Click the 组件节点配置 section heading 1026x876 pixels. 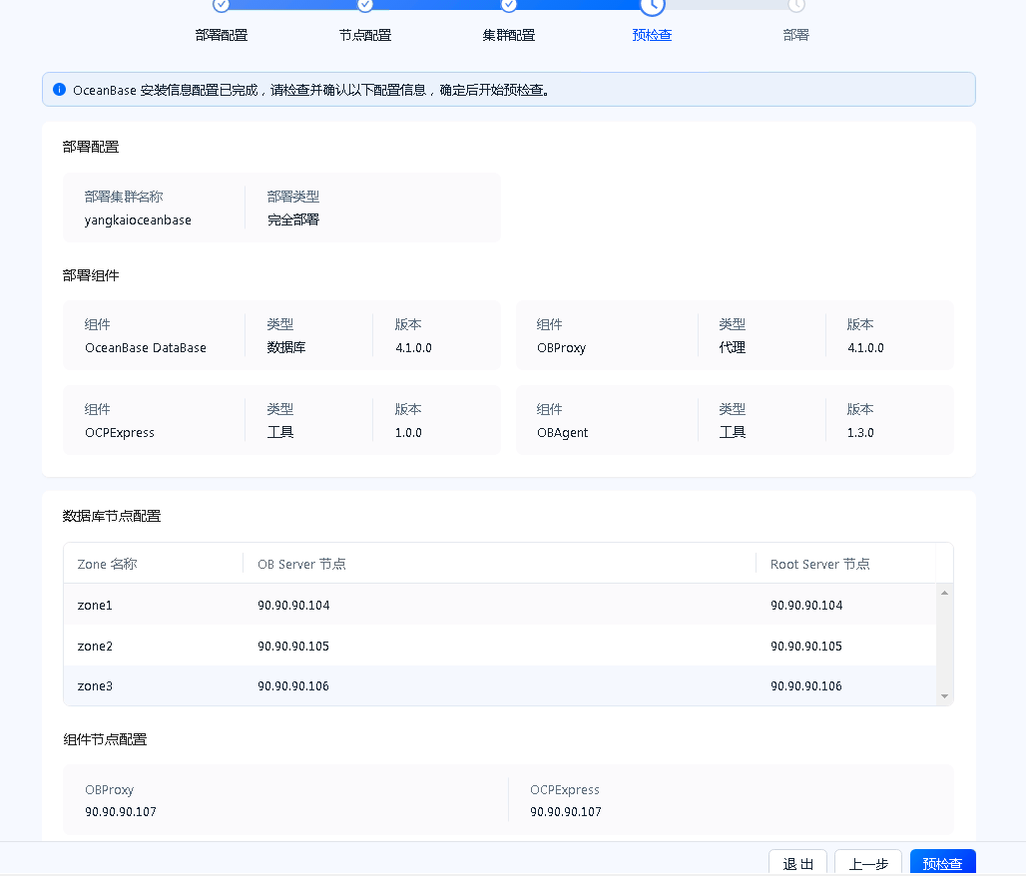pyautogui.click(x=106, y=740)
